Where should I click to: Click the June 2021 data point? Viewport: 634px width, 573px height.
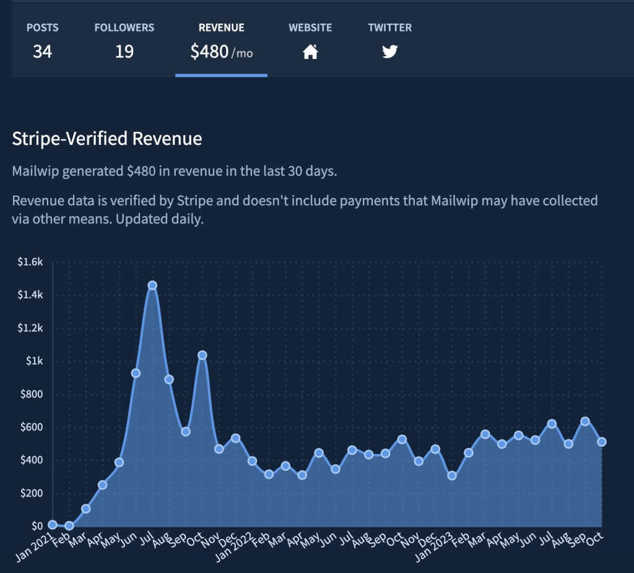tap(136, 373)
